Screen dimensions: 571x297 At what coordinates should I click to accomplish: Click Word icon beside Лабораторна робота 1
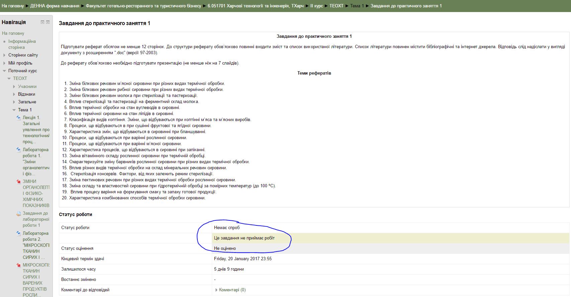pos(19,150)
